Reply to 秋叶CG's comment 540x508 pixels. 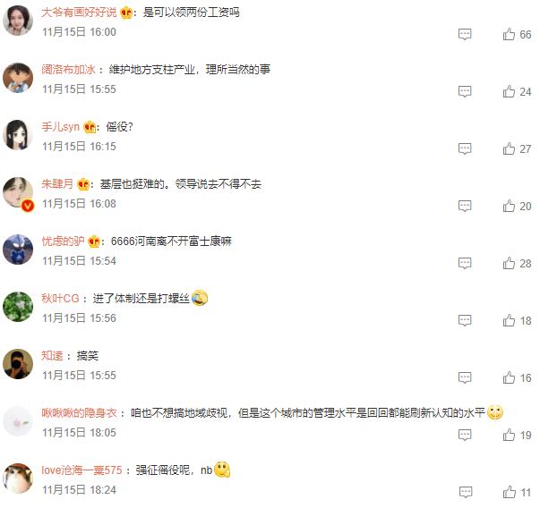point(465,320)
